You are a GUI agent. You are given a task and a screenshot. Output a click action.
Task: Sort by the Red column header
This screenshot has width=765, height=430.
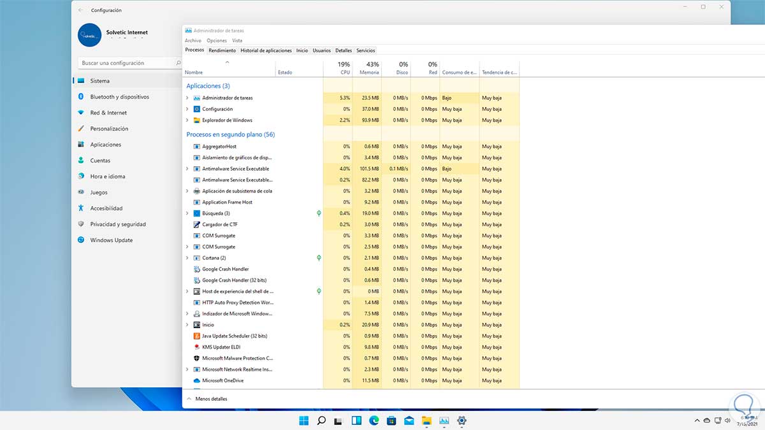[x=425, y=69]
